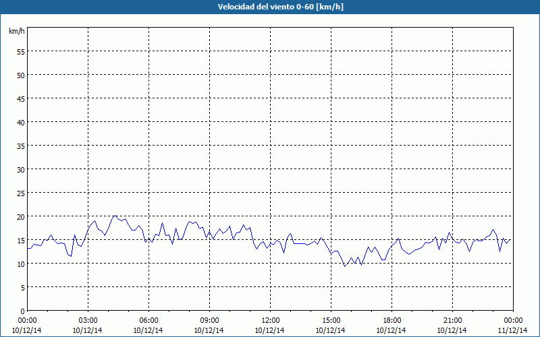Select the "12:00" time label
The height and width of the screenshot is (337, 540).
271,321
